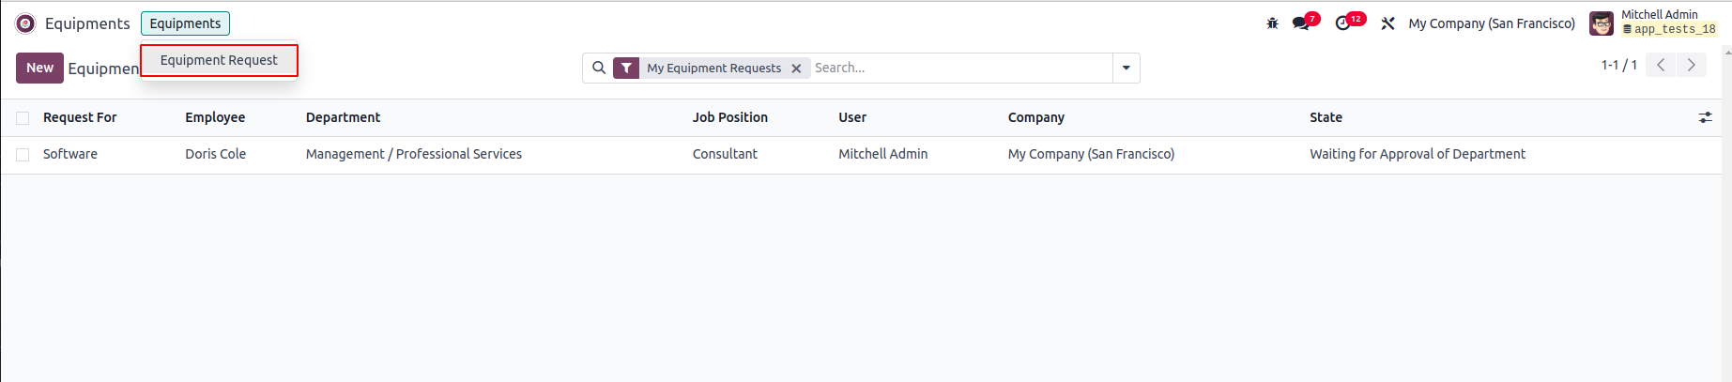The width and height of the screenshot is (1732, 382).
Task: Expand the search options dropdown arrow
Action: pos(1127,68)
